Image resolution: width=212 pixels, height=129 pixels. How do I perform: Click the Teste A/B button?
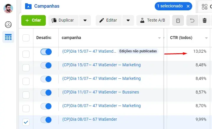(x=153, y=20)
